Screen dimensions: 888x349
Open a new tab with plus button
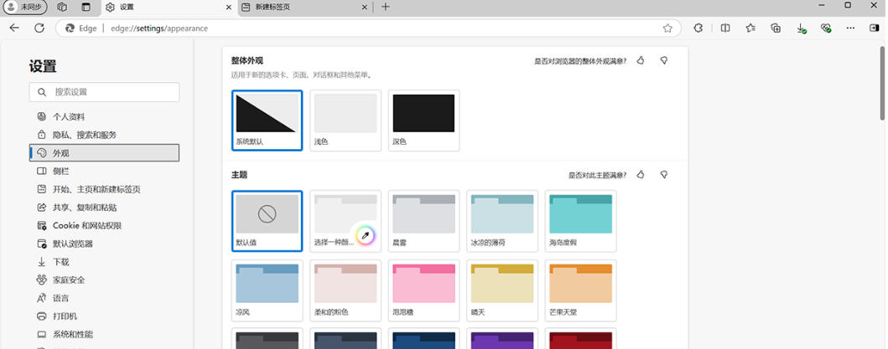click(386, 7)
